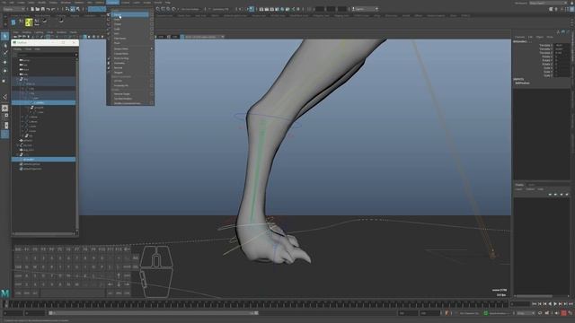The image size is (575, 323).
Task: Open the Workspace dropdown at top right
Action: [x=548, y=3]
